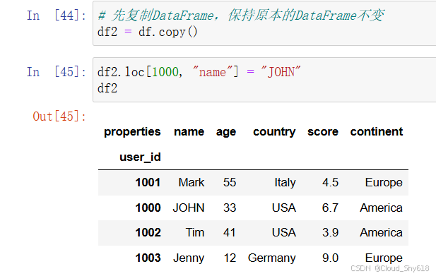Viewport: 436px width, 276px height.
Task: Click score value 4.5
Action: tap(330, 183)
